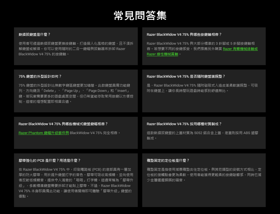The width and height of the screenshot is (280, 214).
Task: Open the Razer 線性機械黃軸 link
Action: 162,54
